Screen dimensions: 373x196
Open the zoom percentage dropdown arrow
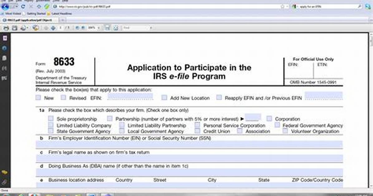99,28
